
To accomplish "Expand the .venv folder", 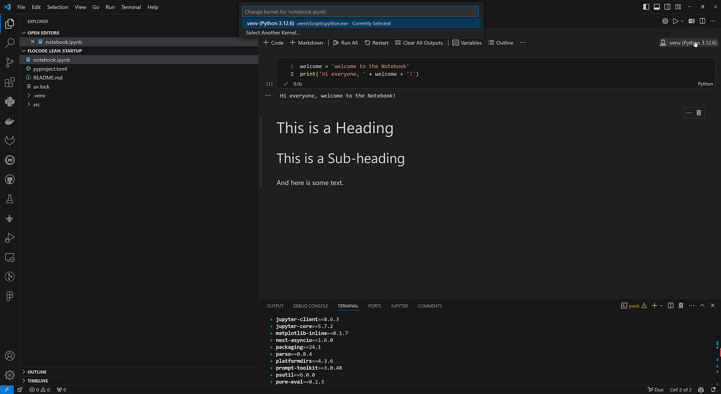I will tap(29, 95).
